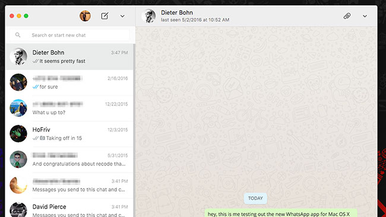Click the checkmarks before 'Taking off in 15'

pyautogui.click(x=36, y=138)
